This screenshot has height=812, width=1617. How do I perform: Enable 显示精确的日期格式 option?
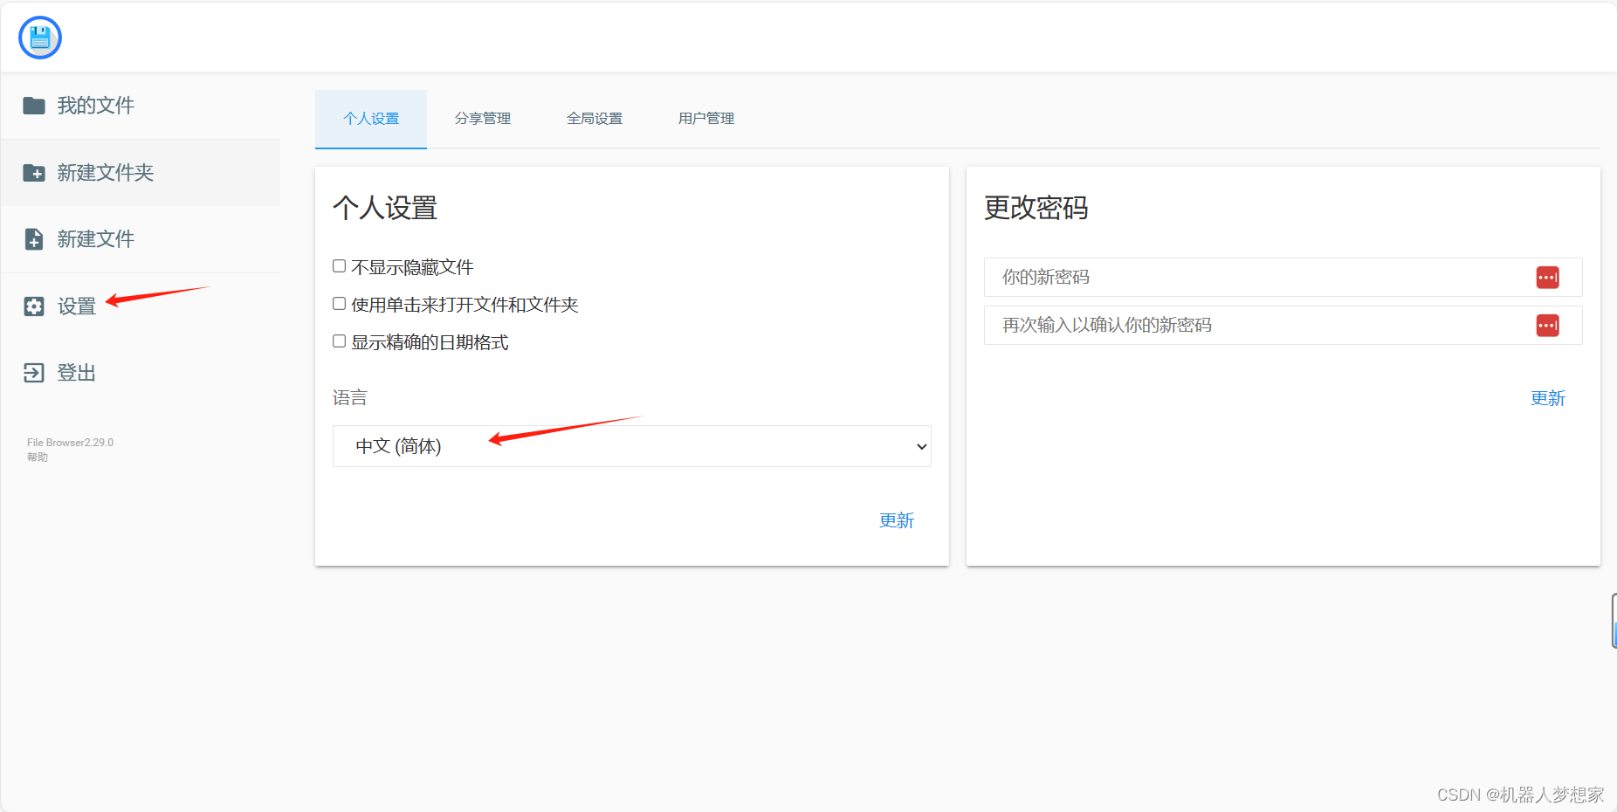[339, 341]
